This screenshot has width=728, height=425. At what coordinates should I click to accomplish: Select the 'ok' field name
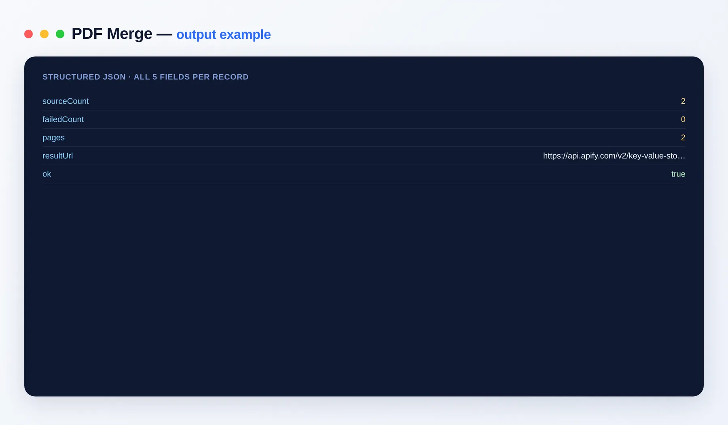(x=47, y=174)
